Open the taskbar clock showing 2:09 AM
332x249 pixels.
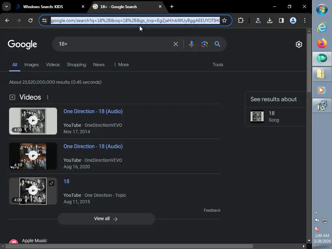click(322, 238)
